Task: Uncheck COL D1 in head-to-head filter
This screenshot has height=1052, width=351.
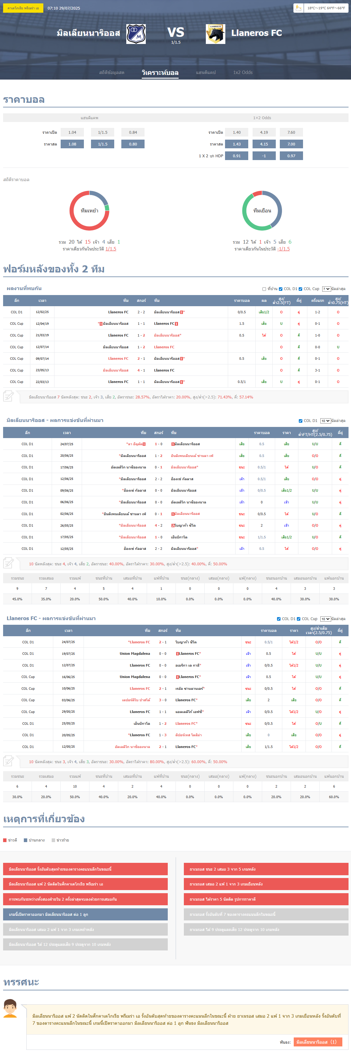Action: click(281, 289)
